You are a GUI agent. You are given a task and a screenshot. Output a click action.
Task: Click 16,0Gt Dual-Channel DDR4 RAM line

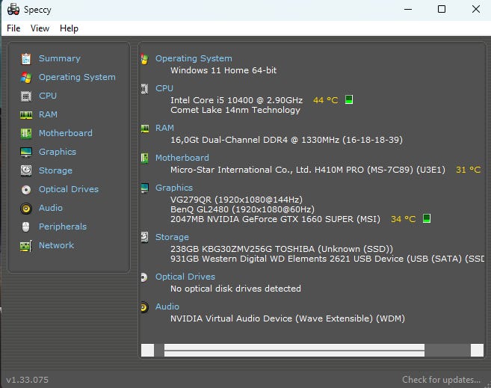click(x=286, y=140)
